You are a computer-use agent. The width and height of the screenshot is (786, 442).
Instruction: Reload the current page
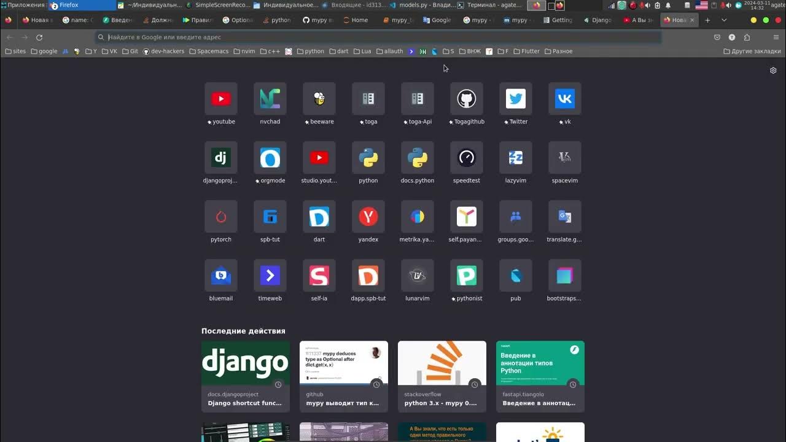[x=39, y=37]
